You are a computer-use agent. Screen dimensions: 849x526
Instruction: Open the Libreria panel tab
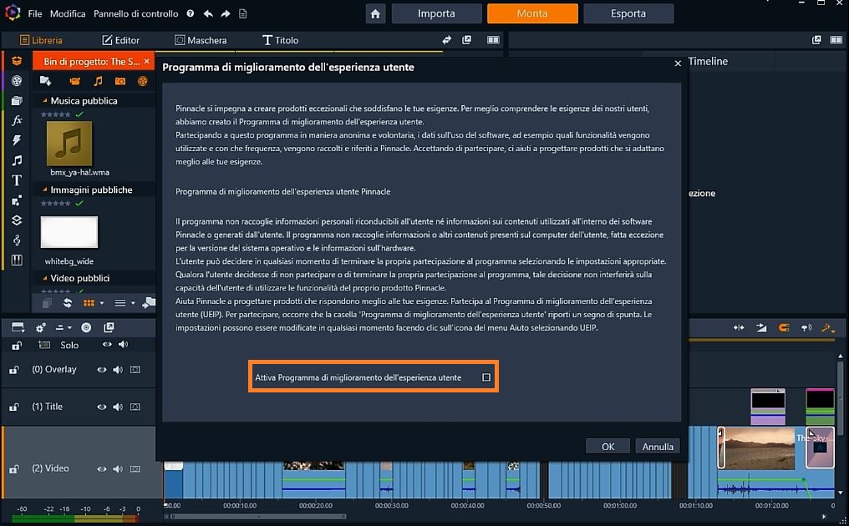tap(41, 40)
